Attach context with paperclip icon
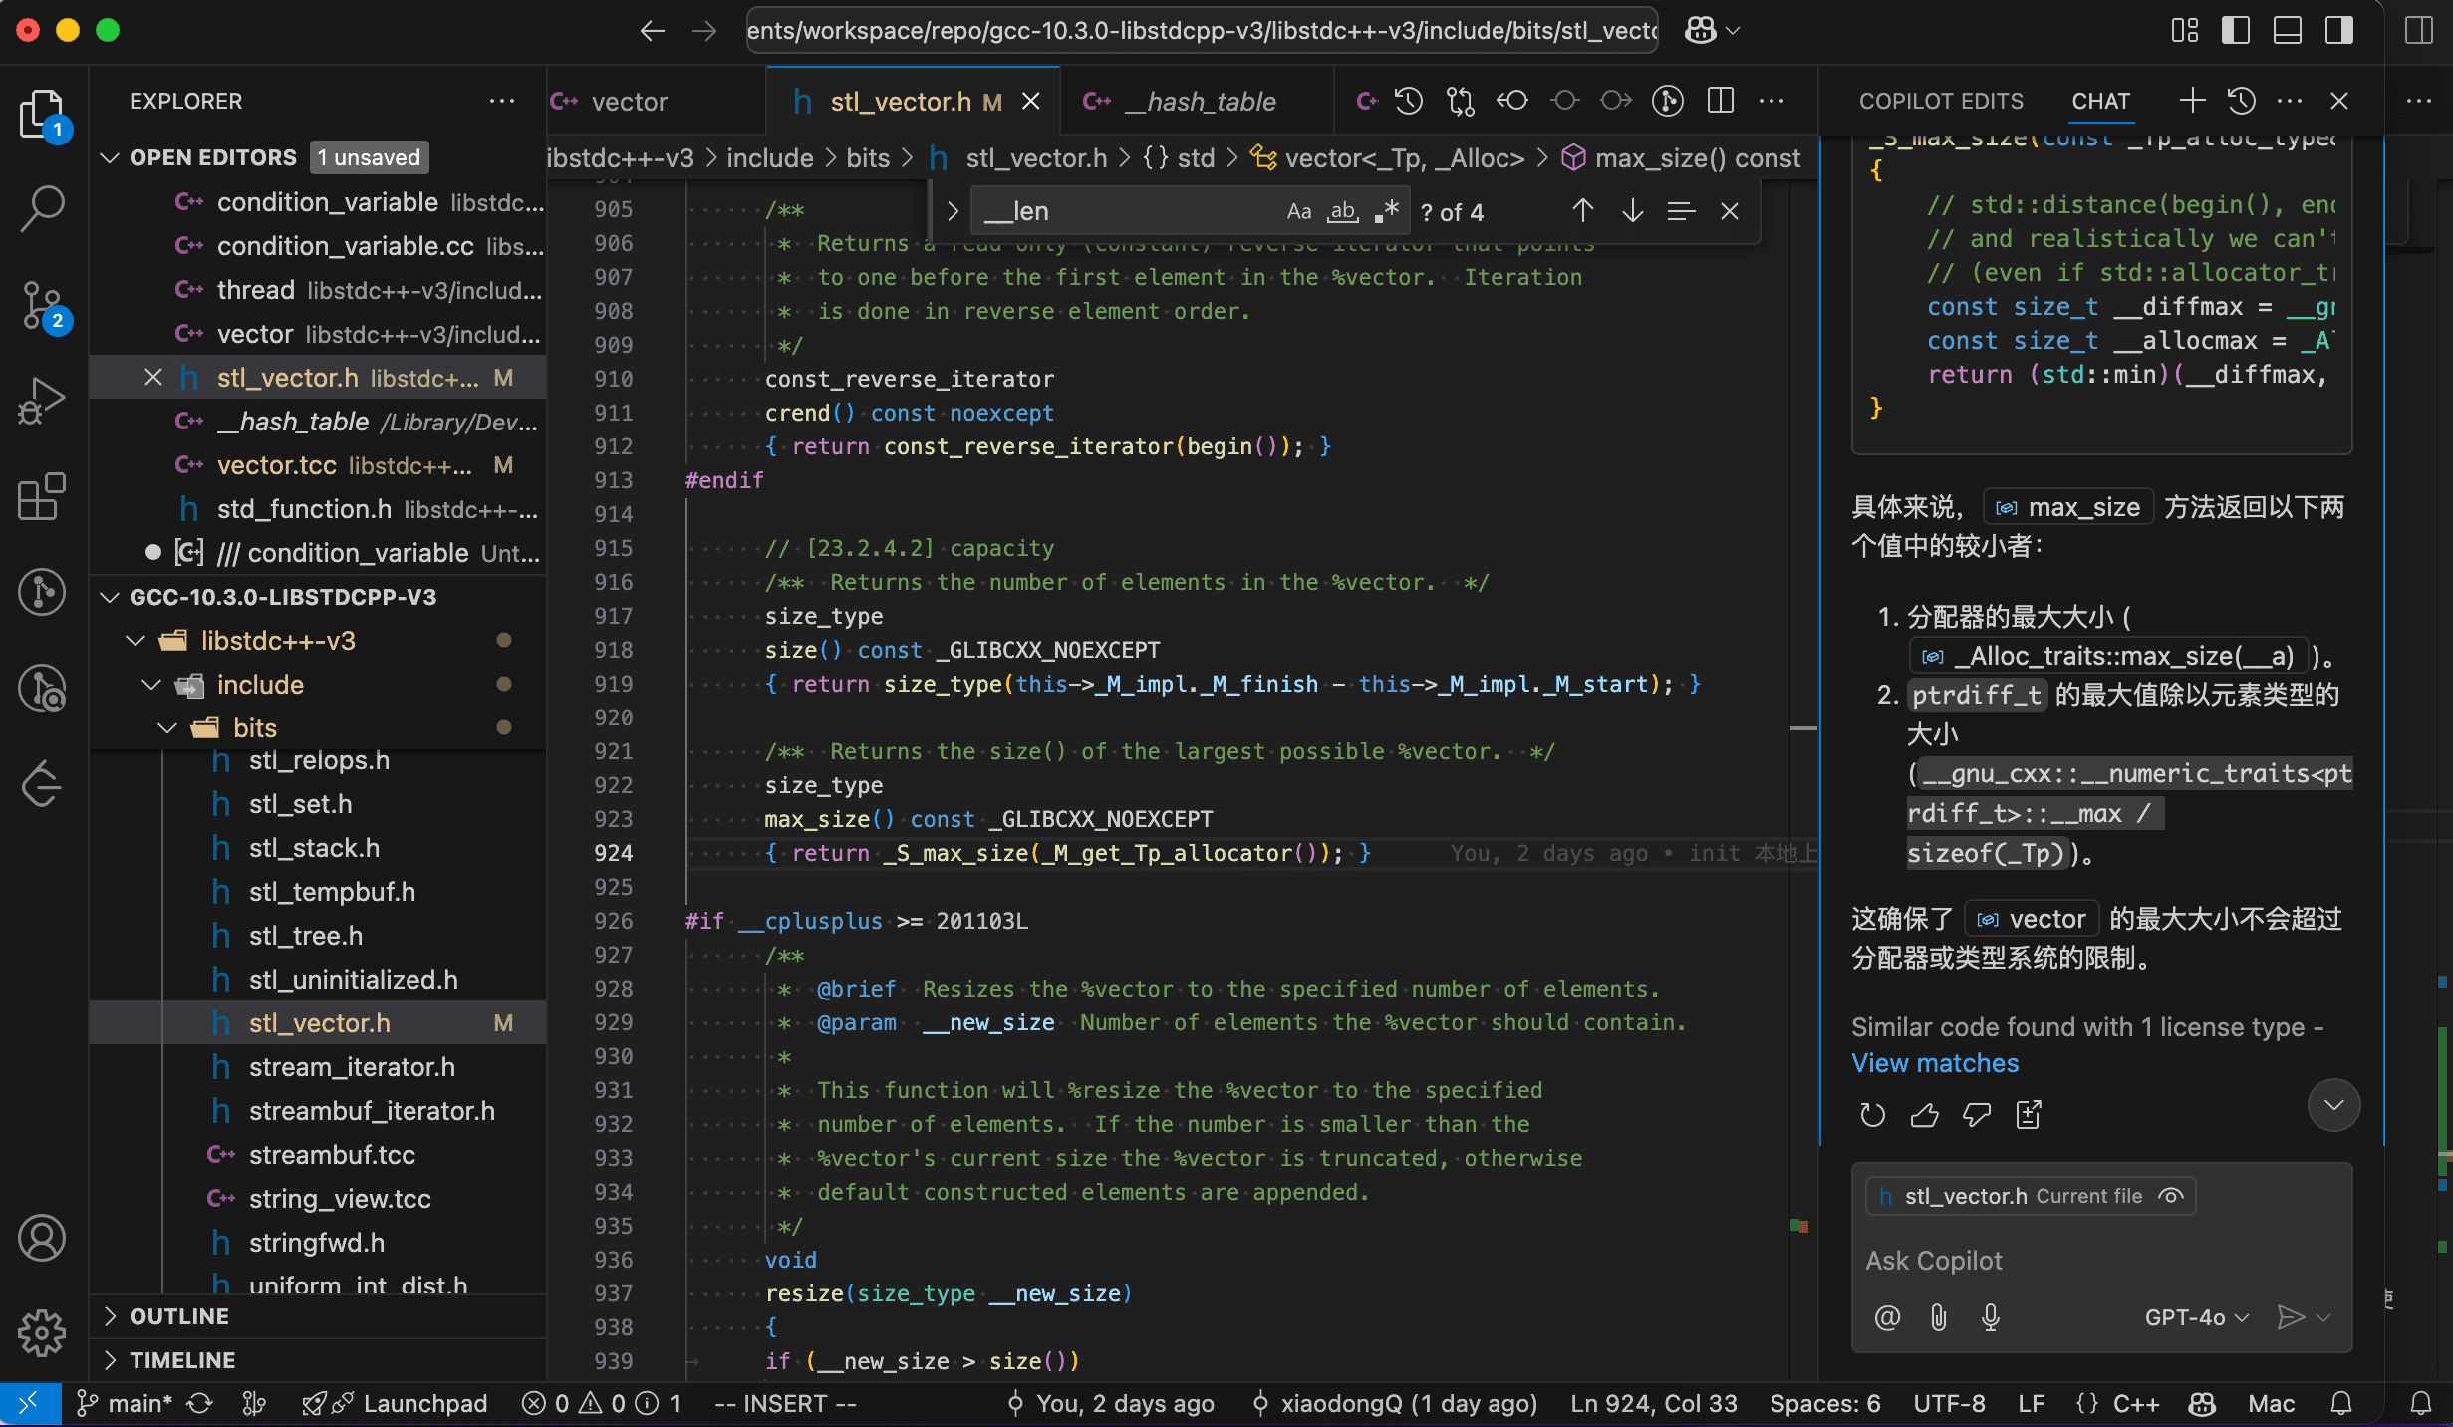This screenshot has height=1427, width=2453. click(x=1939, y=1318)
